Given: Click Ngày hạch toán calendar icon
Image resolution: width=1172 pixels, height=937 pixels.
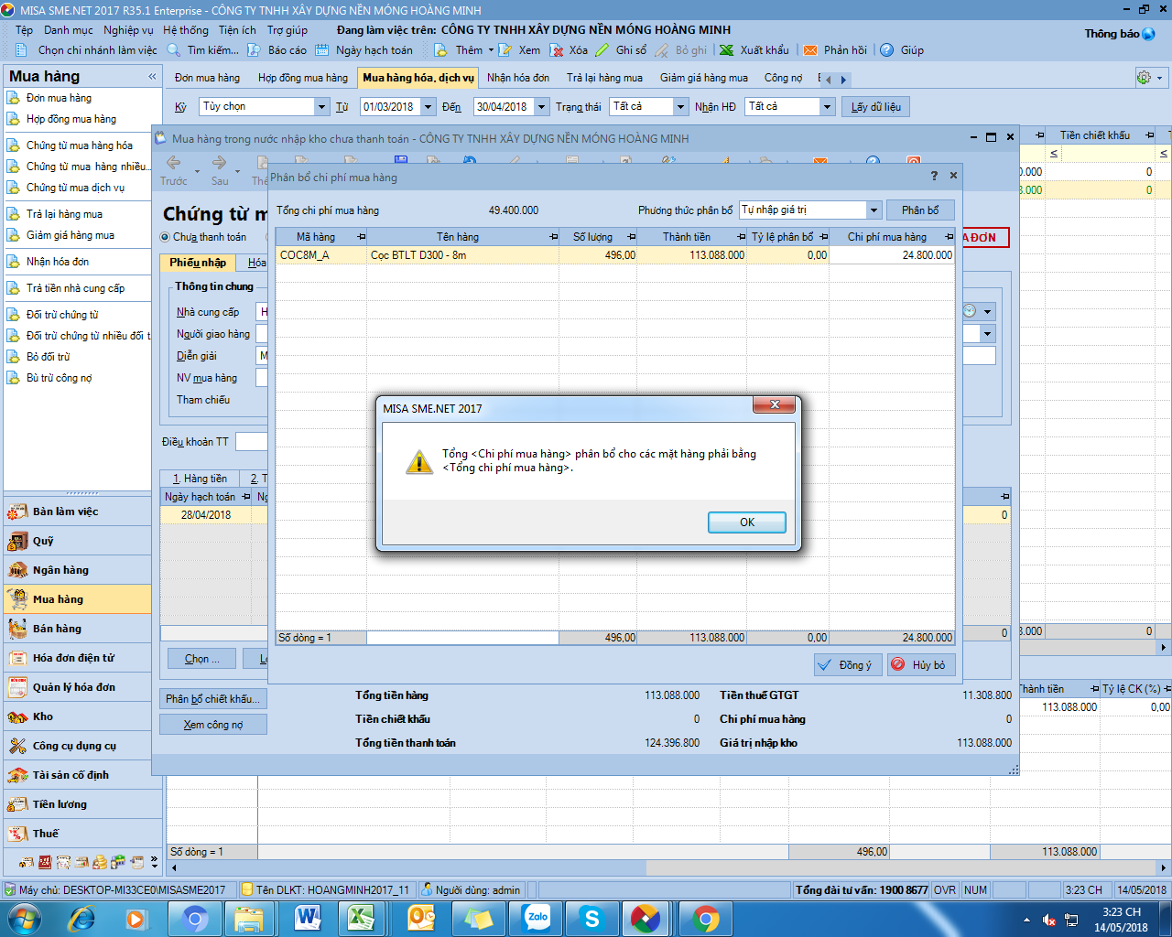Looking at the screenshot, I should point(322,50).
